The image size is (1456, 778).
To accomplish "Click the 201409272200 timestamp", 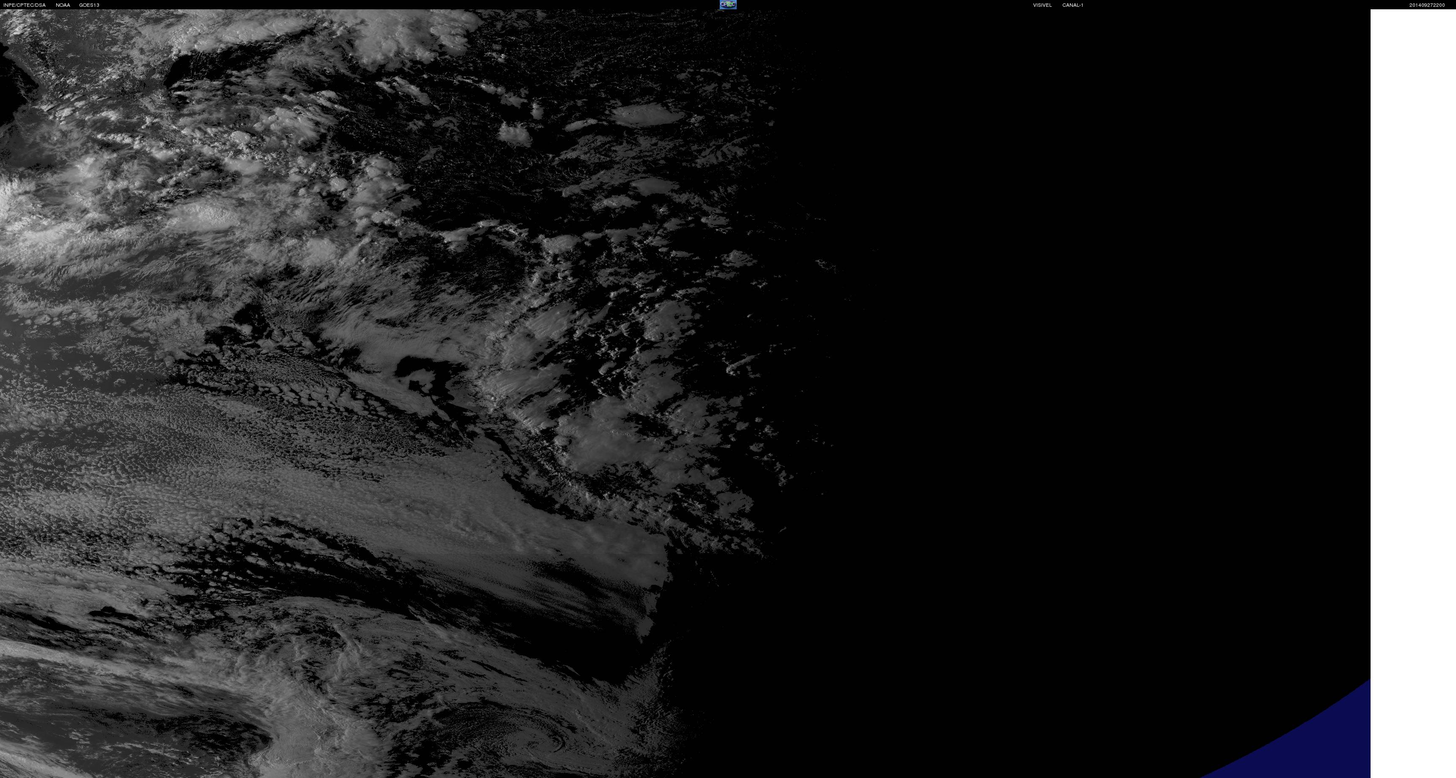I will 1426,5.
